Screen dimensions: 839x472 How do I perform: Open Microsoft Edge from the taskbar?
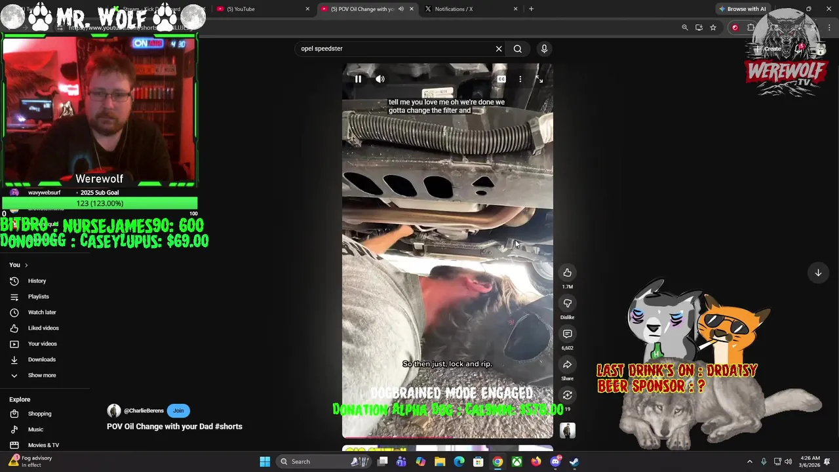pyautogui.click(x=459, y=462)
